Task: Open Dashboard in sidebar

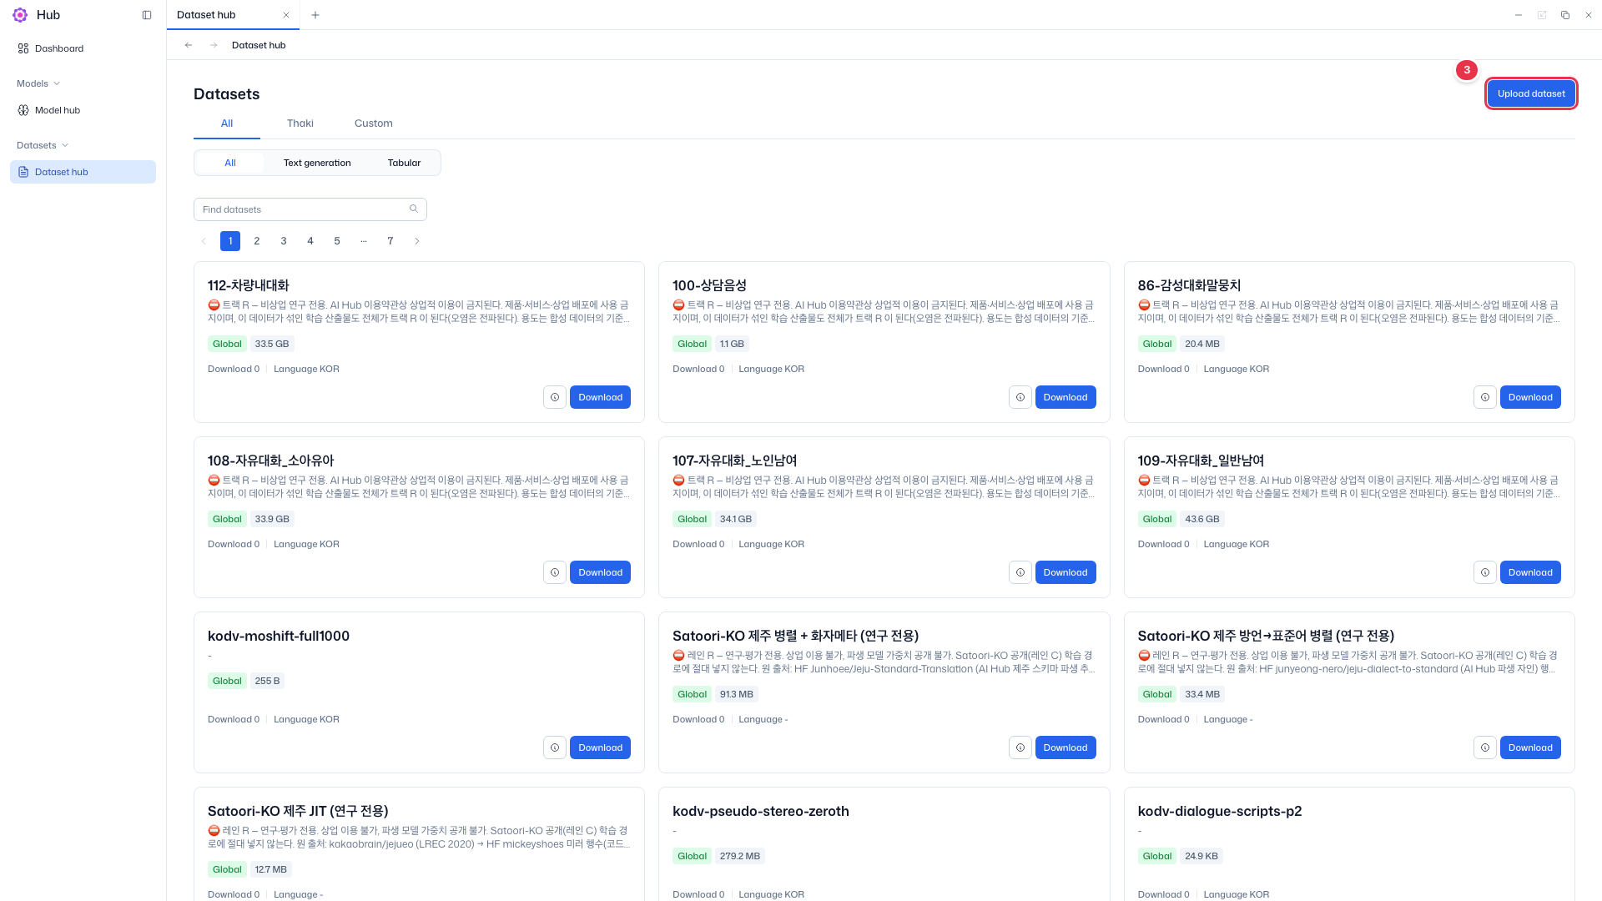Action: coord(83,48)
